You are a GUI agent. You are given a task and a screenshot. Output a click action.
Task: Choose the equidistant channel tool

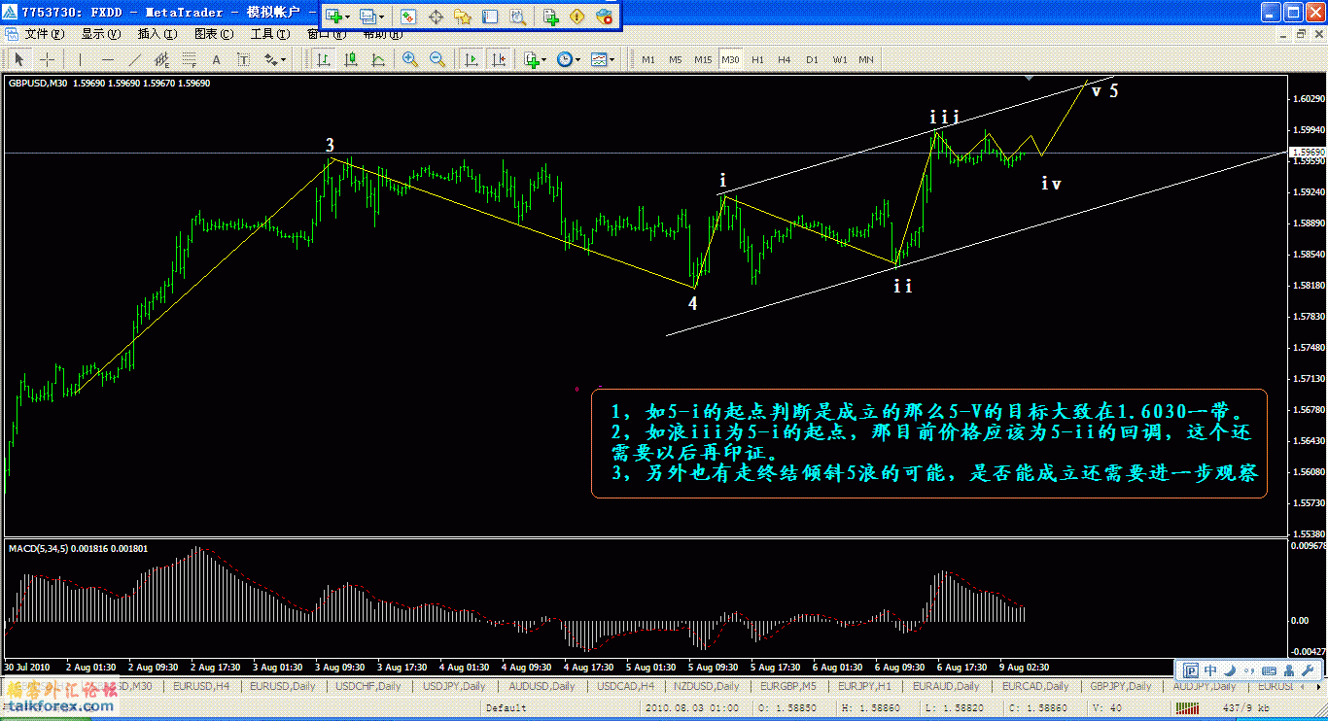click(161, 59)
